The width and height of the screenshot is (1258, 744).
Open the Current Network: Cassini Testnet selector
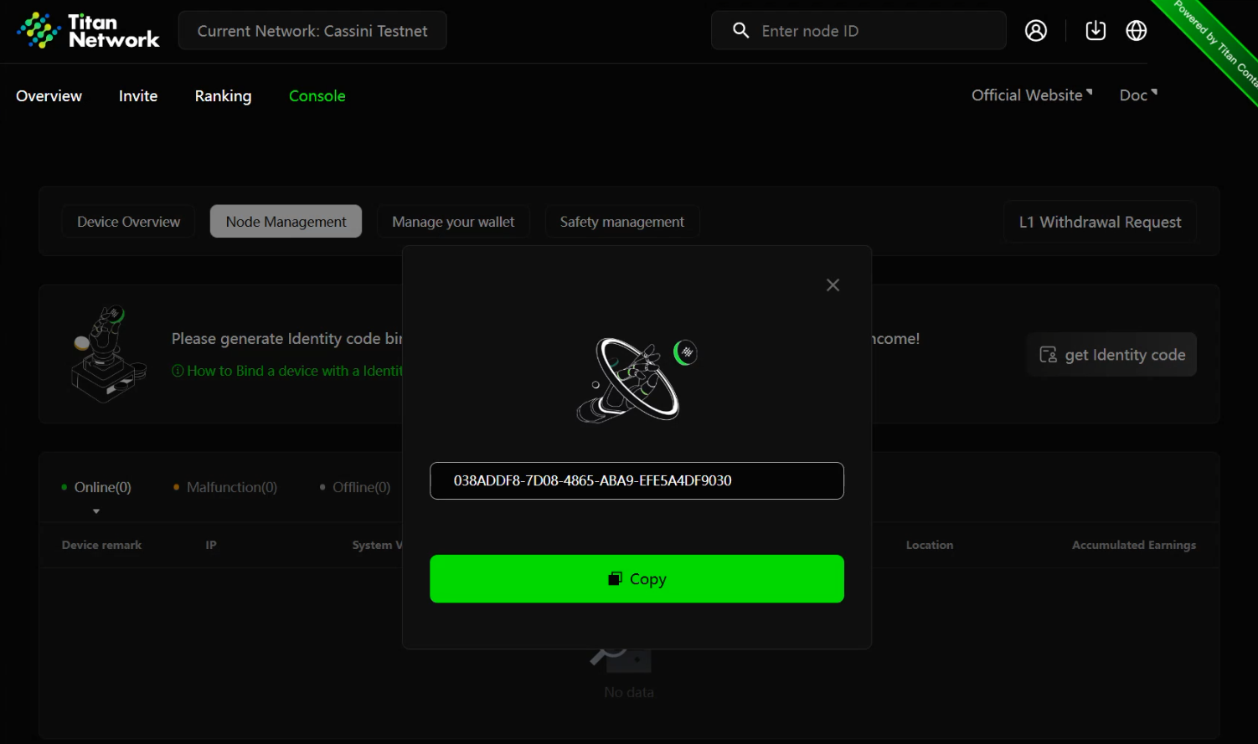click(312, 31)
